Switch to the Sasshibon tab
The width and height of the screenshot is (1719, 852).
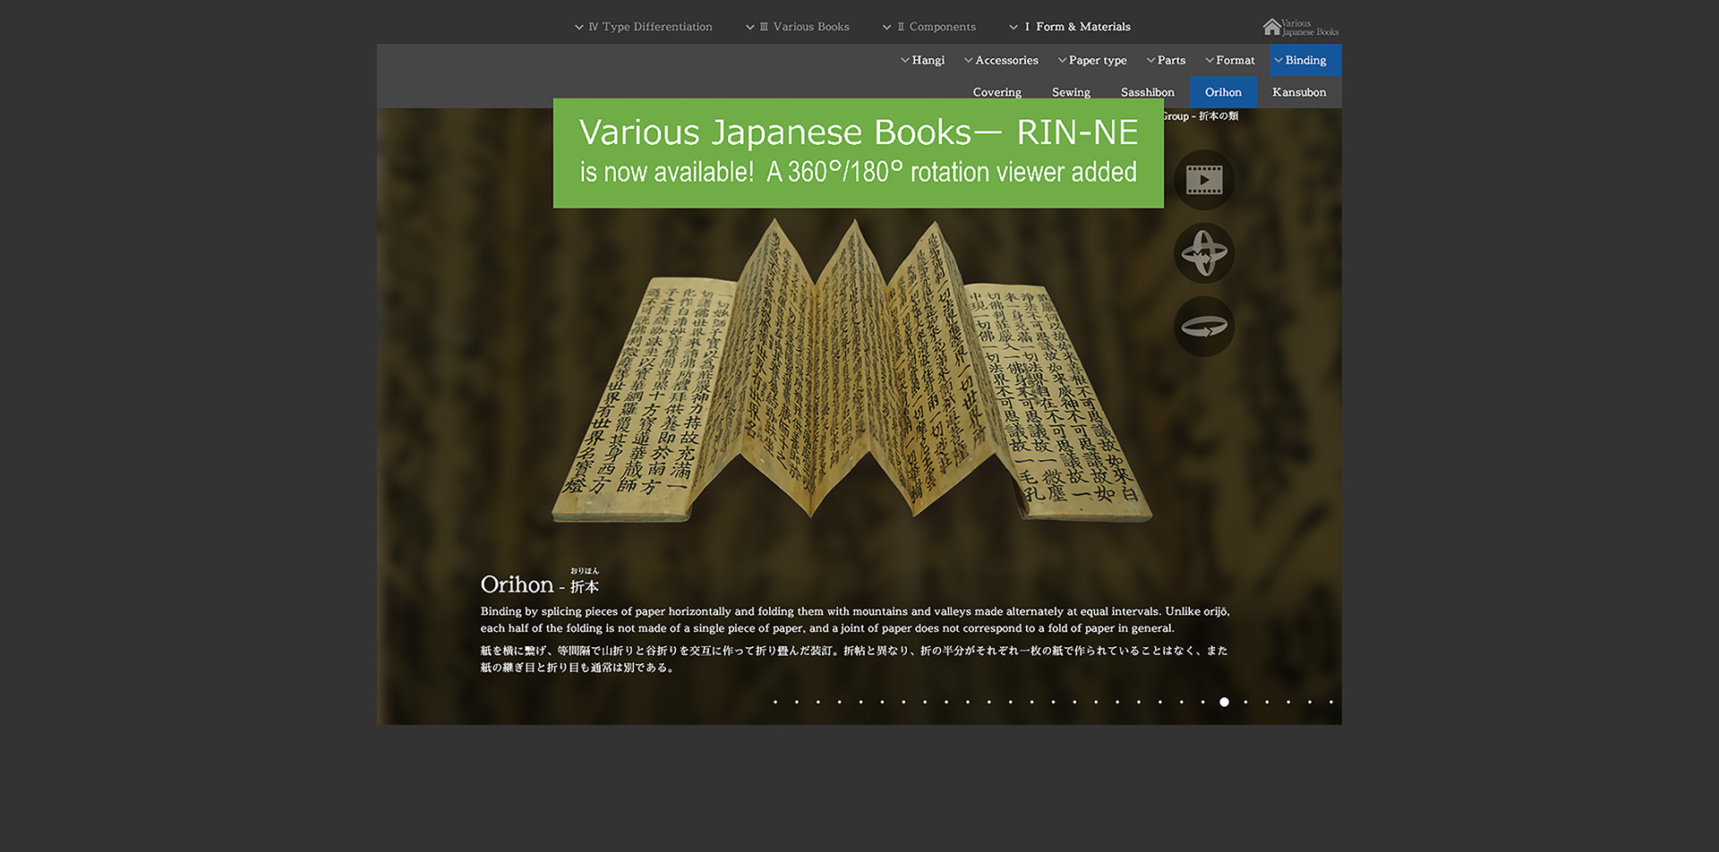click(1147, 92)
